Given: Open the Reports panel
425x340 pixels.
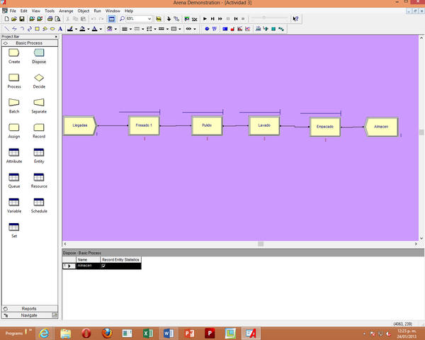Looking at the screenshot, I should point(30,309).
